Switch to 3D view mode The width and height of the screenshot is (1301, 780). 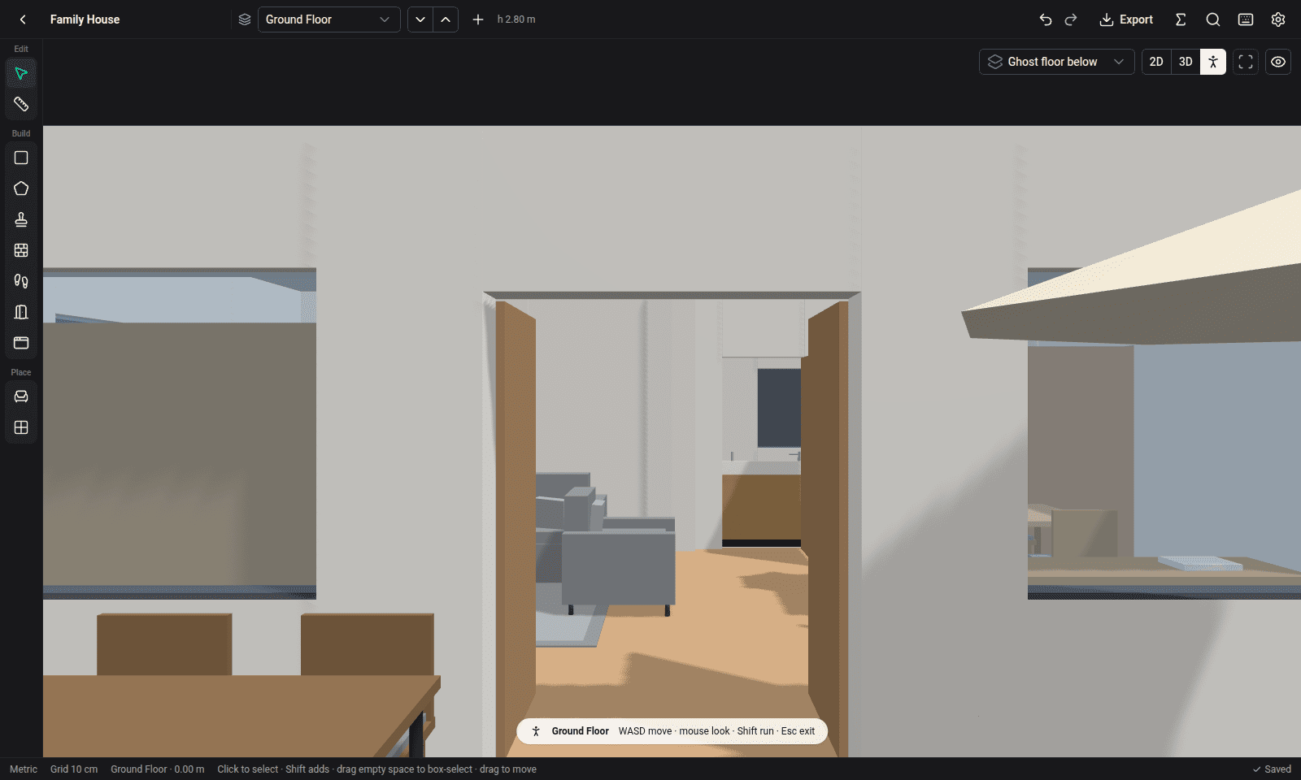click(x=1186, y=62)
